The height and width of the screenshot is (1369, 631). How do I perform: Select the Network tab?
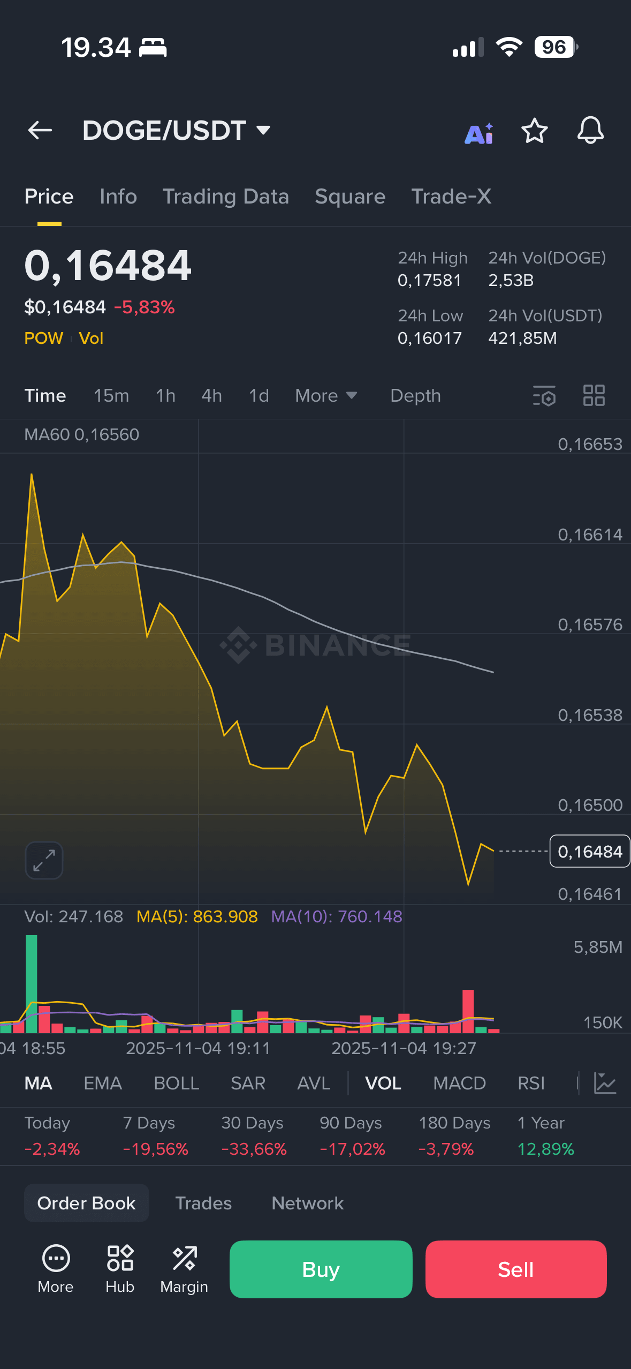tap(308, 1203)
